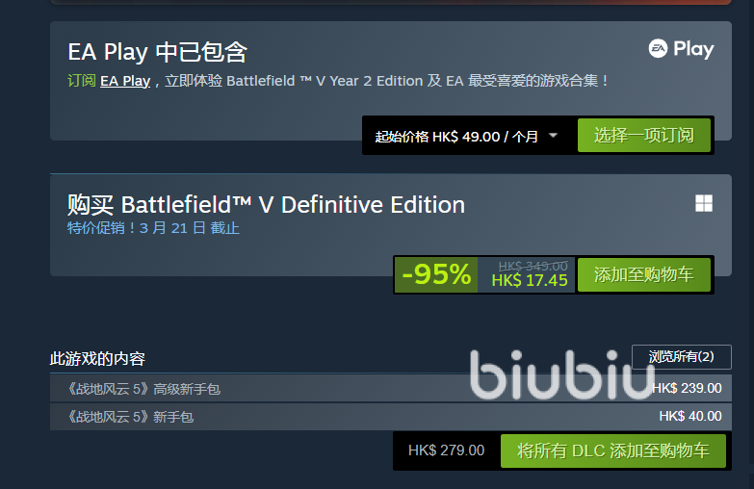Click 将所有 DLC 添加至购物车 button
754x489 pixels.
pyautogui.click(x=613, y=451)
